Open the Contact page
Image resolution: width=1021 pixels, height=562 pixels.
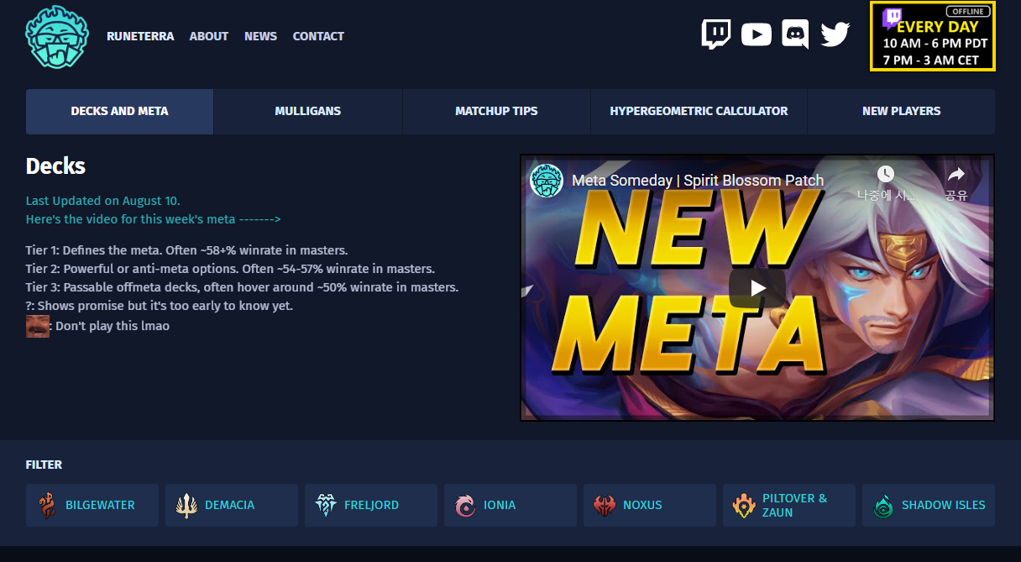[x=318, y=36]
